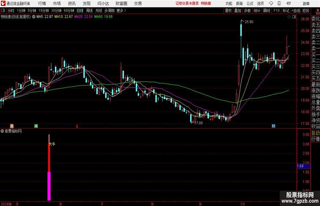Click the customer service headset icon

coord(271,3)
